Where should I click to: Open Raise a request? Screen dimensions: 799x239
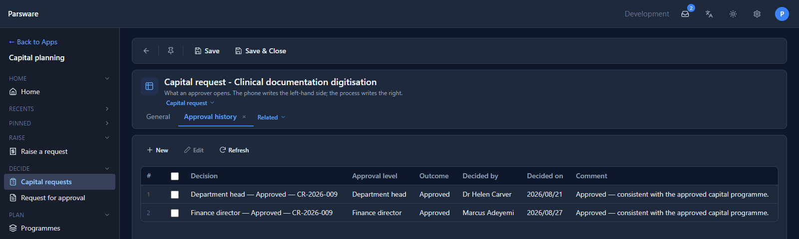click(x=59, y=151)
